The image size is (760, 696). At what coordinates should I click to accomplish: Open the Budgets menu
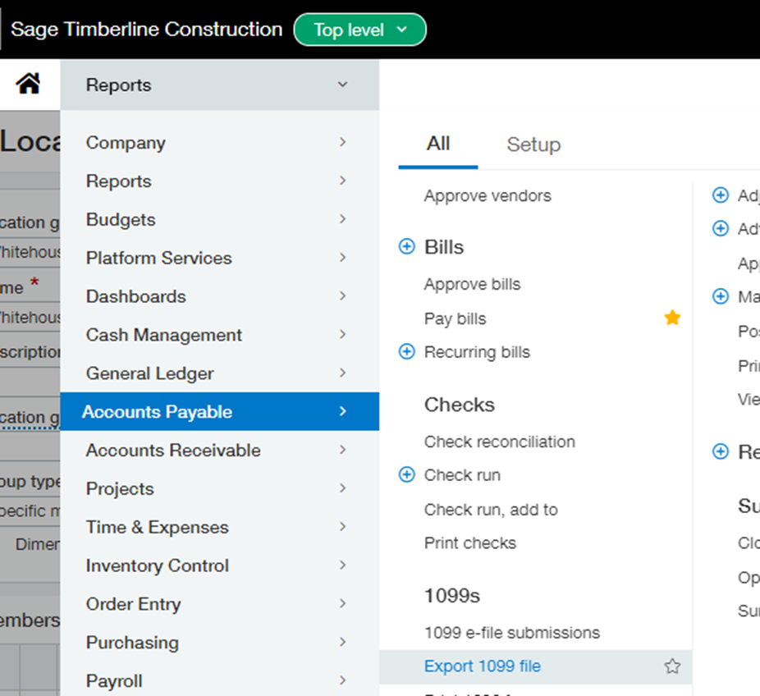[220, 219]
